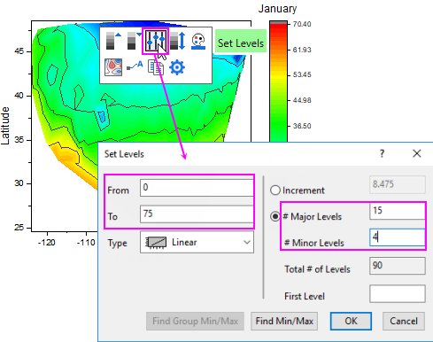Screen dimensions: 433x342
Task: Click the 35 tick label on latitude axis
Action: coord(19,140)
